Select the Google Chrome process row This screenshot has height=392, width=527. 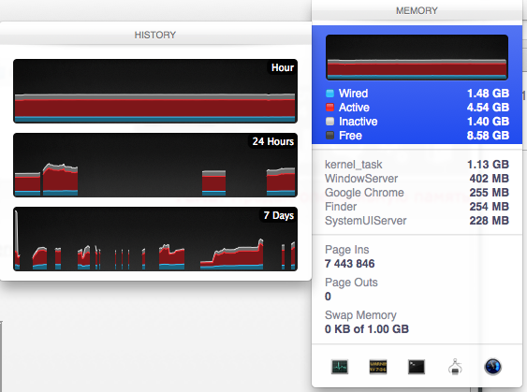(x=417, y=193)
